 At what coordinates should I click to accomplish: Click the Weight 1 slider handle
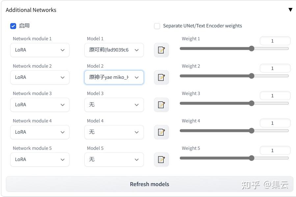252,49
